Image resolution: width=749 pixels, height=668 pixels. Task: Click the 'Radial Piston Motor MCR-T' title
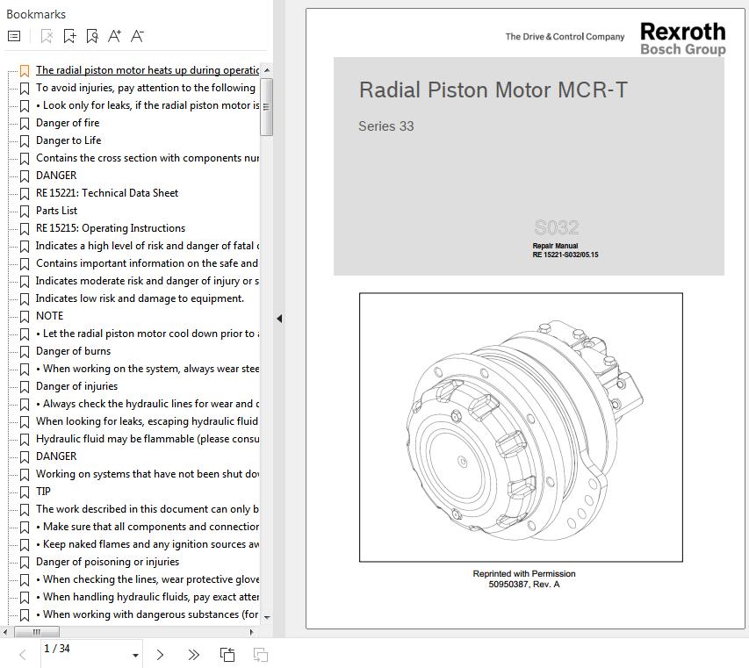(x=493, y=90)
